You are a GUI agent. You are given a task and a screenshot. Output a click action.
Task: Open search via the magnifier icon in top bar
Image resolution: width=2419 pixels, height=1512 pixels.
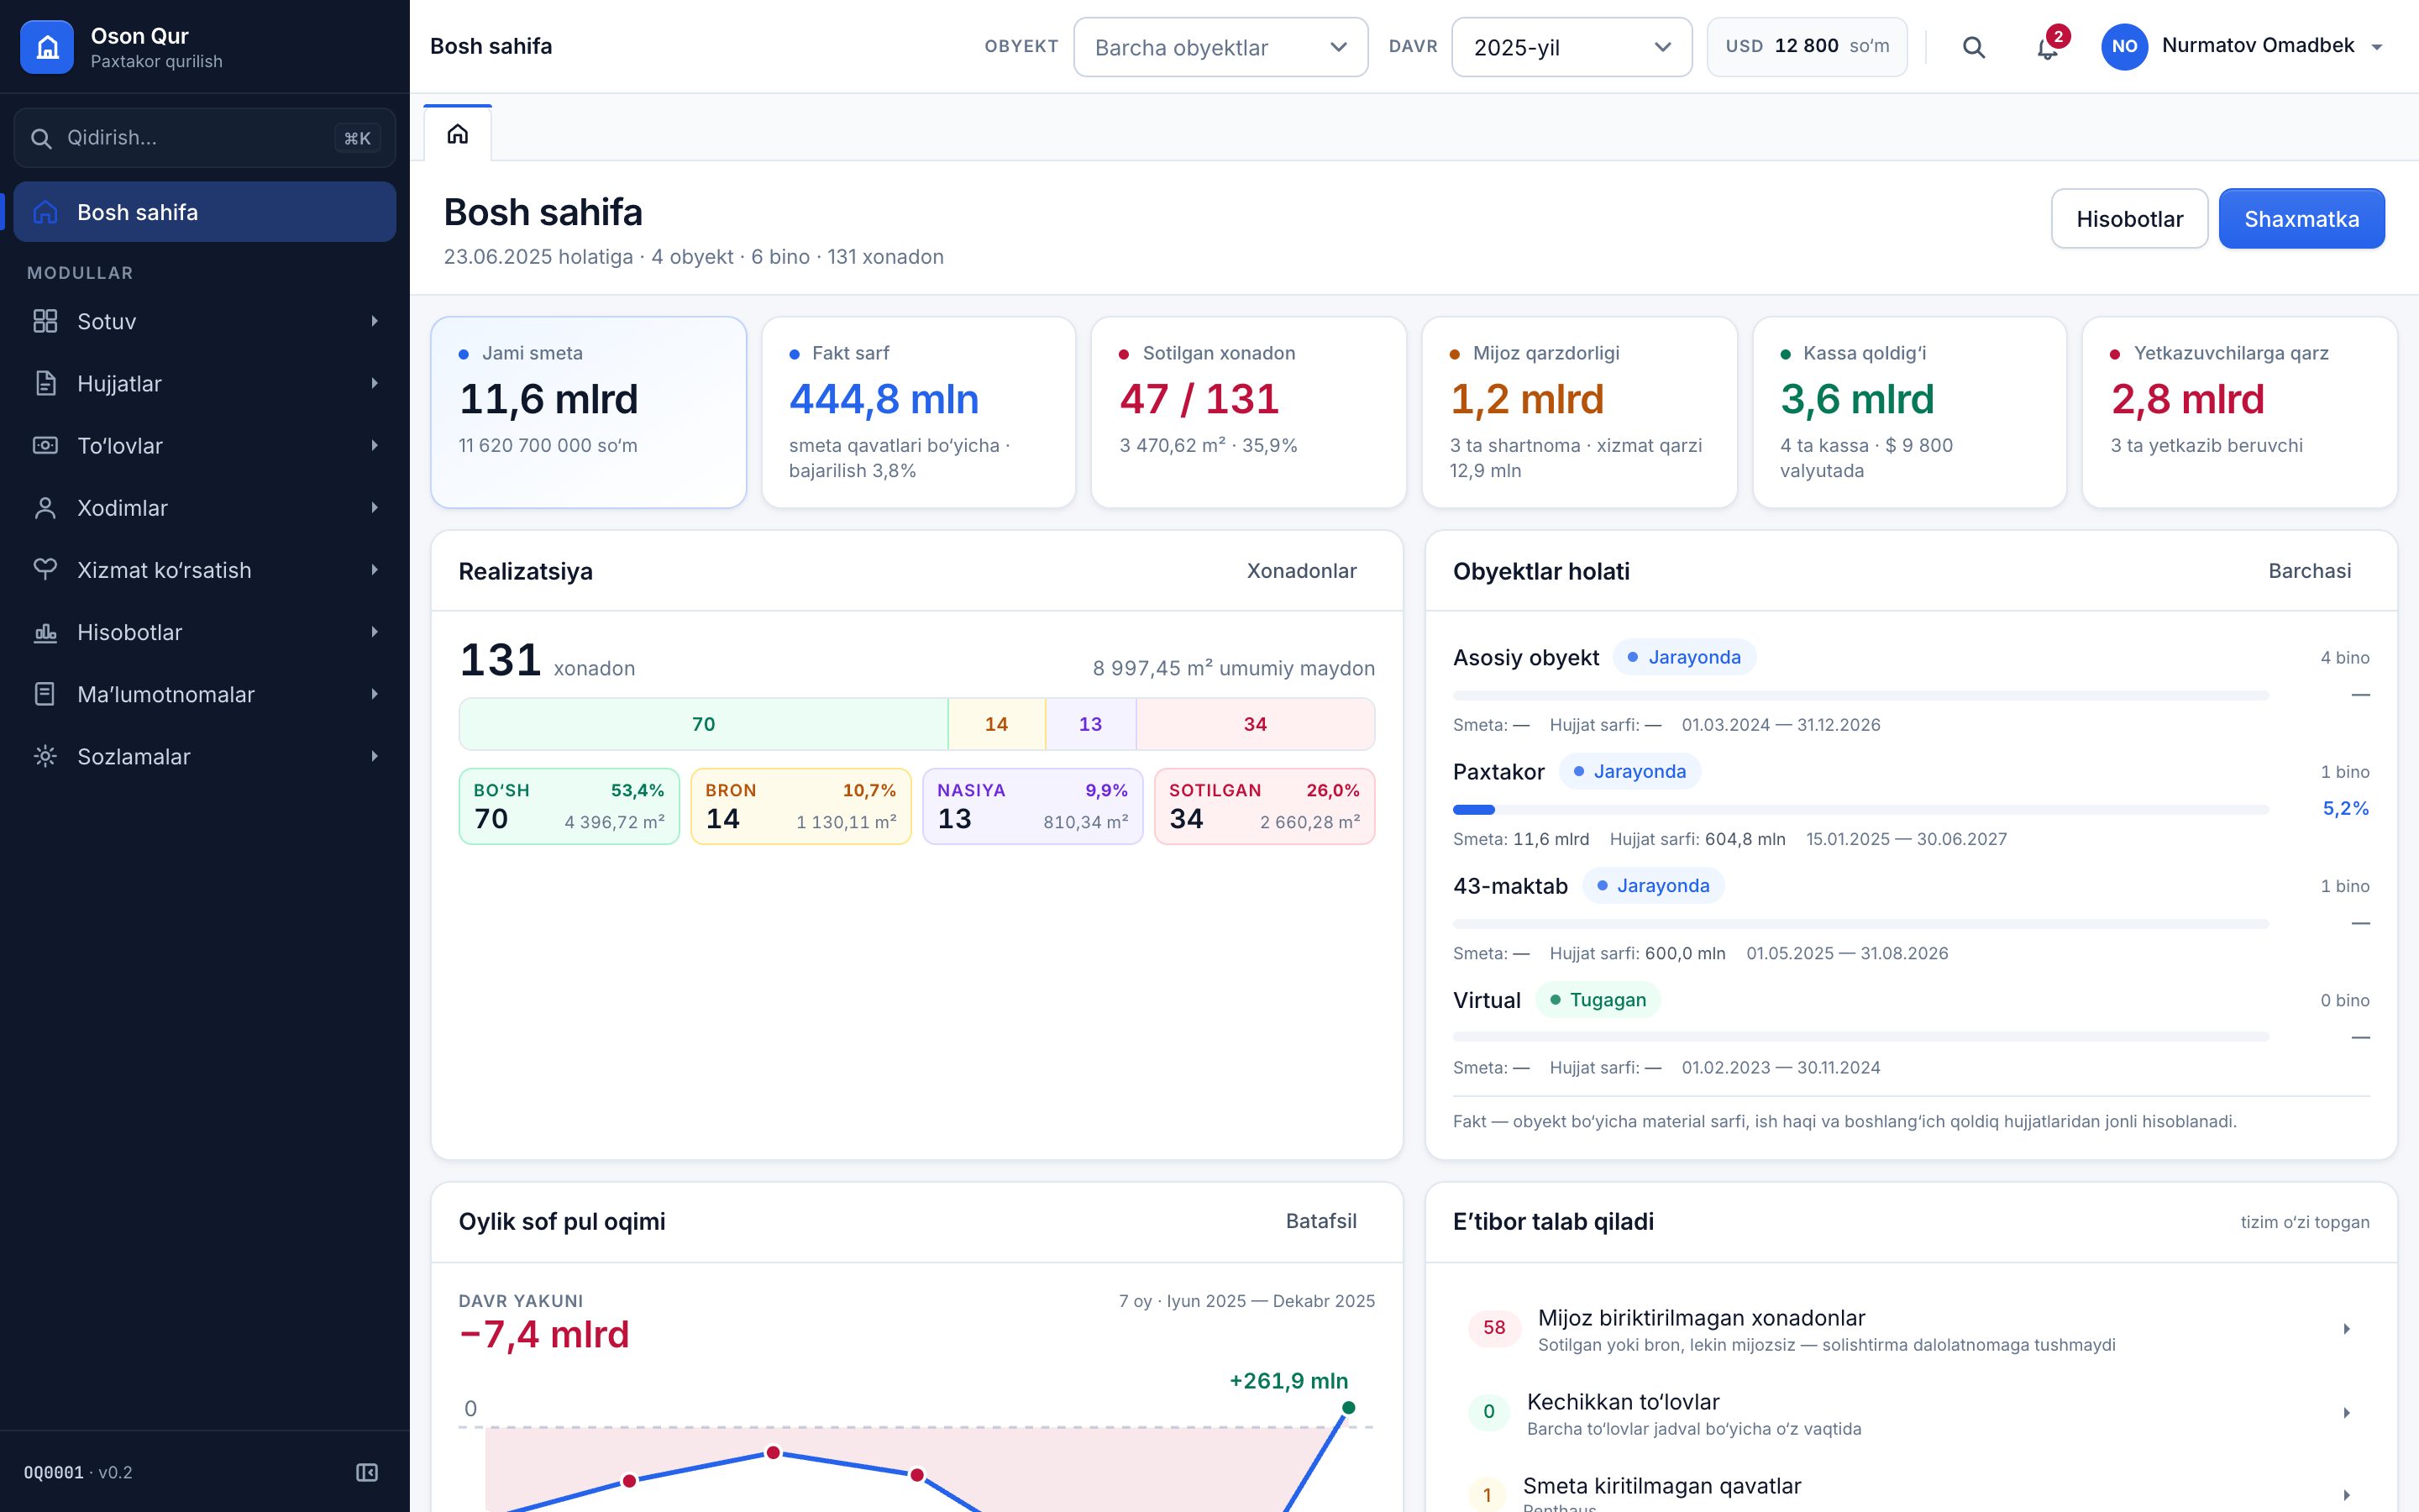pos(1973,47)
